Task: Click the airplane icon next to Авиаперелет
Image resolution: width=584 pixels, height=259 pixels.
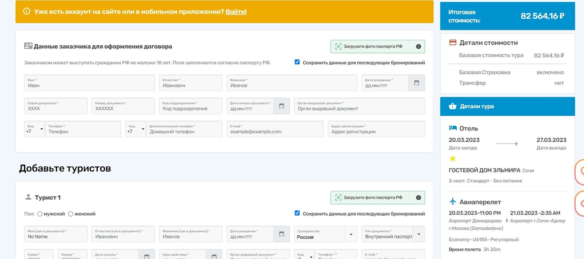Action: click(x=453, y=201)
